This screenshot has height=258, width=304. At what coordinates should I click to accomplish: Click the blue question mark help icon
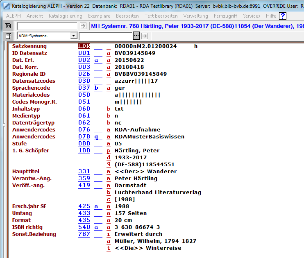283,16
